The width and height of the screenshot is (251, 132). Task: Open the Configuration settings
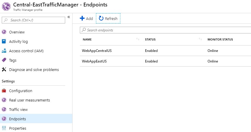[21, 91]
